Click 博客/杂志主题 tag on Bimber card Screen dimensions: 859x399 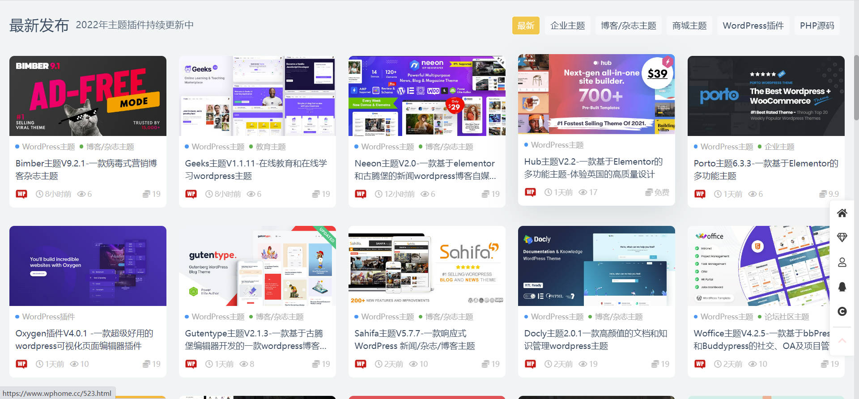coord(110,147)
